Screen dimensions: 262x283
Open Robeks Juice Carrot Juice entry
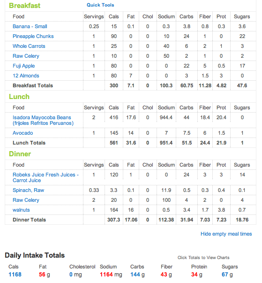point(45,177)
